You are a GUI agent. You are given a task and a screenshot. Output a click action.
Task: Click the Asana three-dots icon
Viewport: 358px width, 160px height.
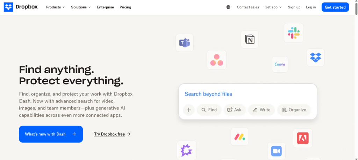(x=217, y=60)
